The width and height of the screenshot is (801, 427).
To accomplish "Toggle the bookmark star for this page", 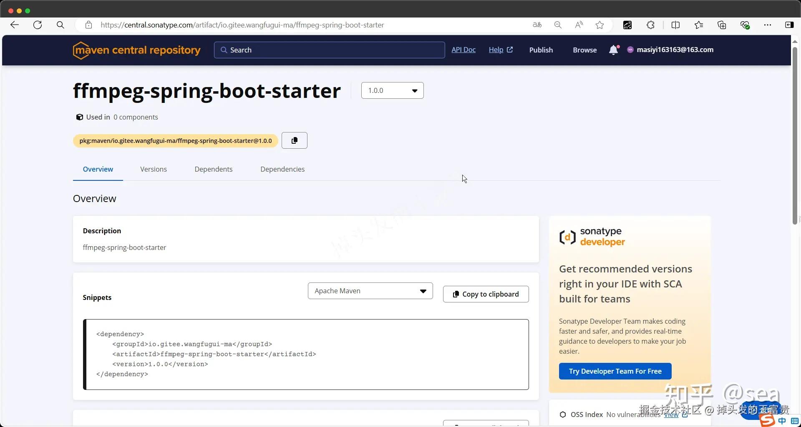I will point(599,25).
